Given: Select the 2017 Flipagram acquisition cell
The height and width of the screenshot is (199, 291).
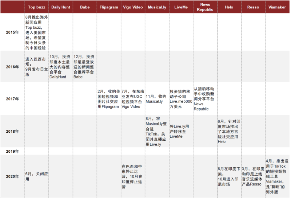Looking at the screenshot, I should coord(109,99).
